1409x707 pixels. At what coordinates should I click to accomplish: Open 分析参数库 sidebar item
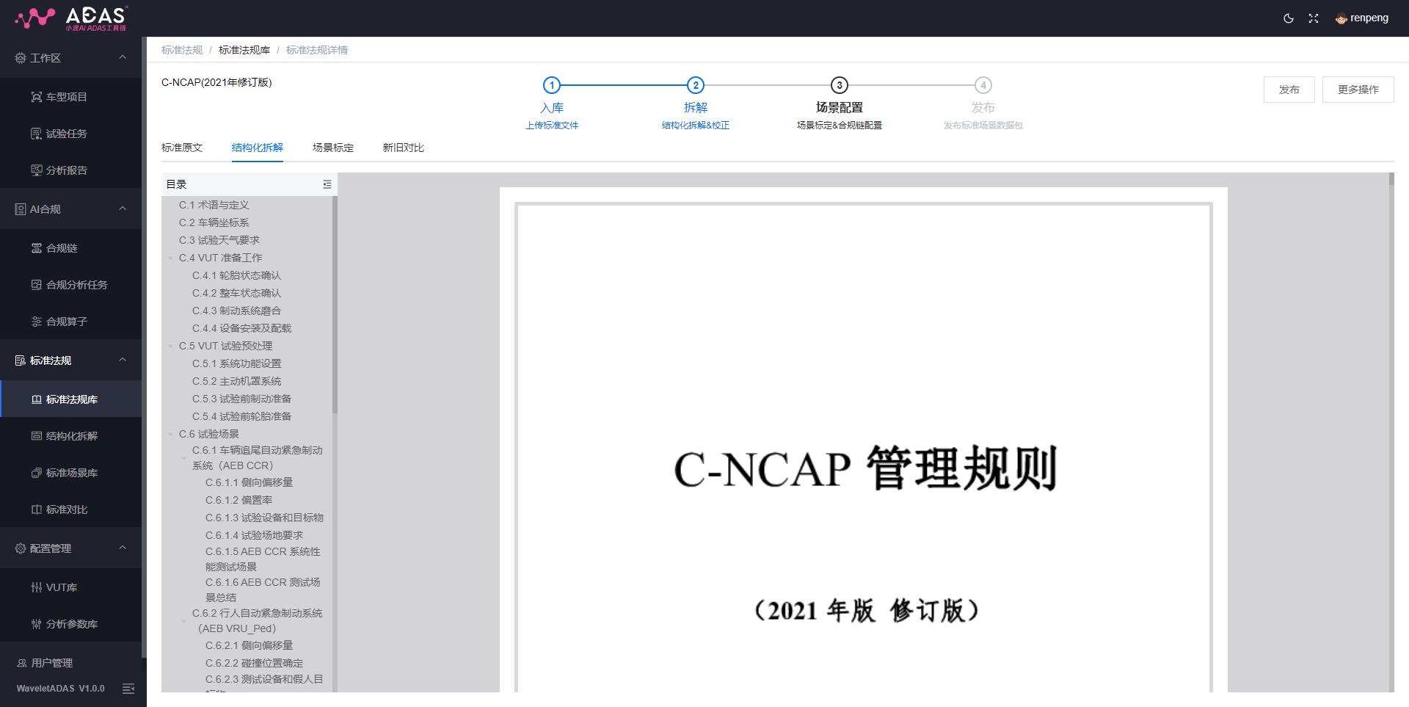point(70,624)
